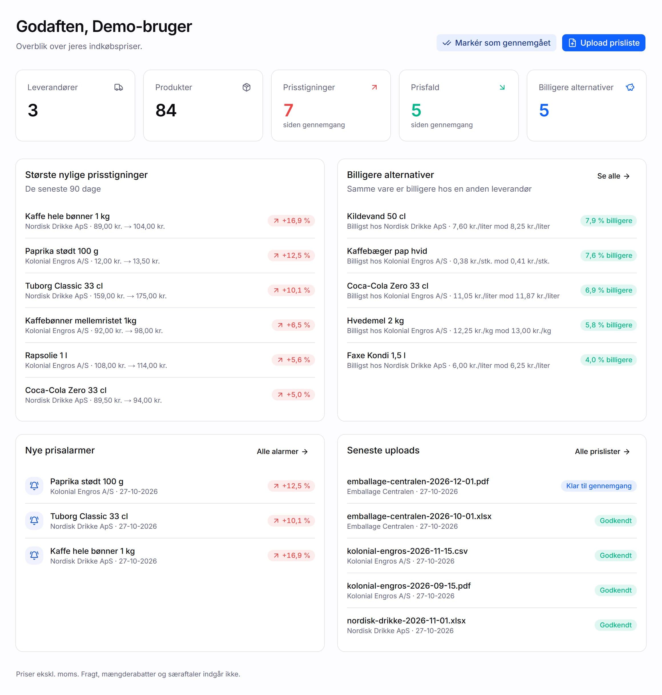Image resolution: width=662 pixels, height=695 pixels.
Task: Click the piggy bank icon in Billigere alternativer card
Action: pos(630,87)
